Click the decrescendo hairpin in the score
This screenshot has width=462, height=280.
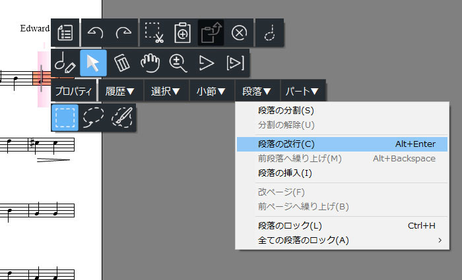[x=53, y=160]
